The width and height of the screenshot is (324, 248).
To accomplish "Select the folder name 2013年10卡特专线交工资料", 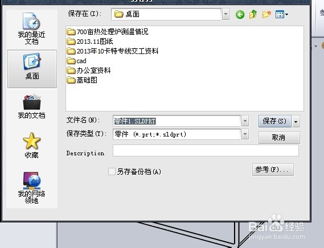I will pos(117,51).
